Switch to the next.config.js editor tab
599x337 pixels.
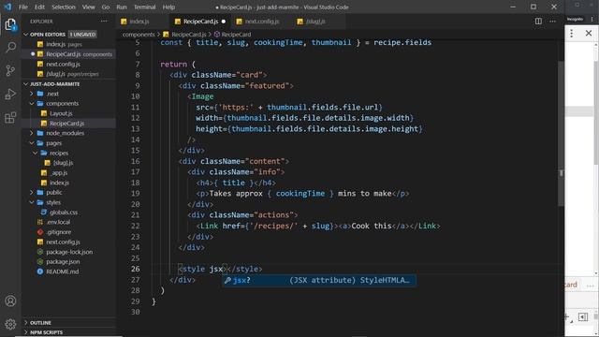click(x=261, y=22)
